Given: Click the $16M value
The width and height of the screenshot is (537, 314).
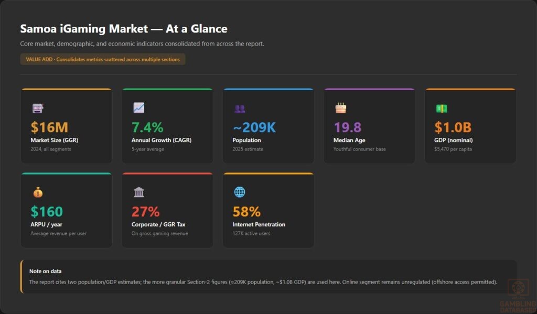Looking at the screenshot, I should 49,127.
